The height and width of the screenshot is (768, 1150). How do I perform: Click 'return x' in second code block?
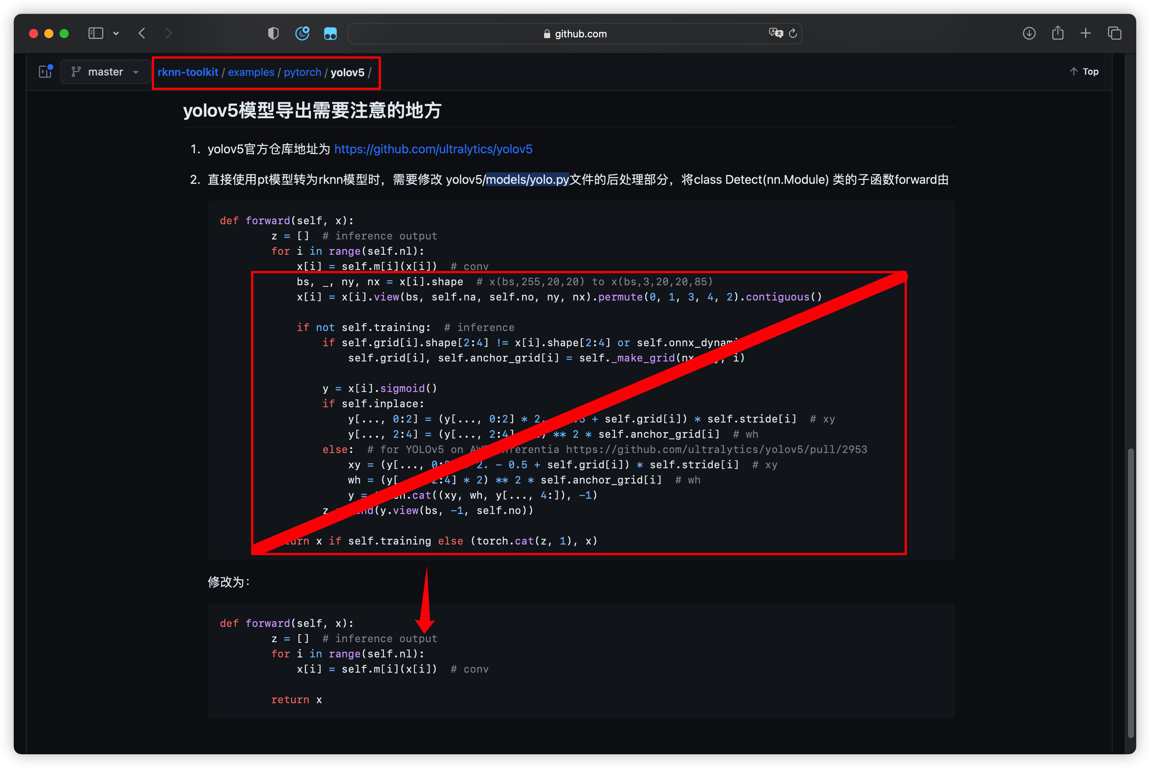click(x=296, y=699)
